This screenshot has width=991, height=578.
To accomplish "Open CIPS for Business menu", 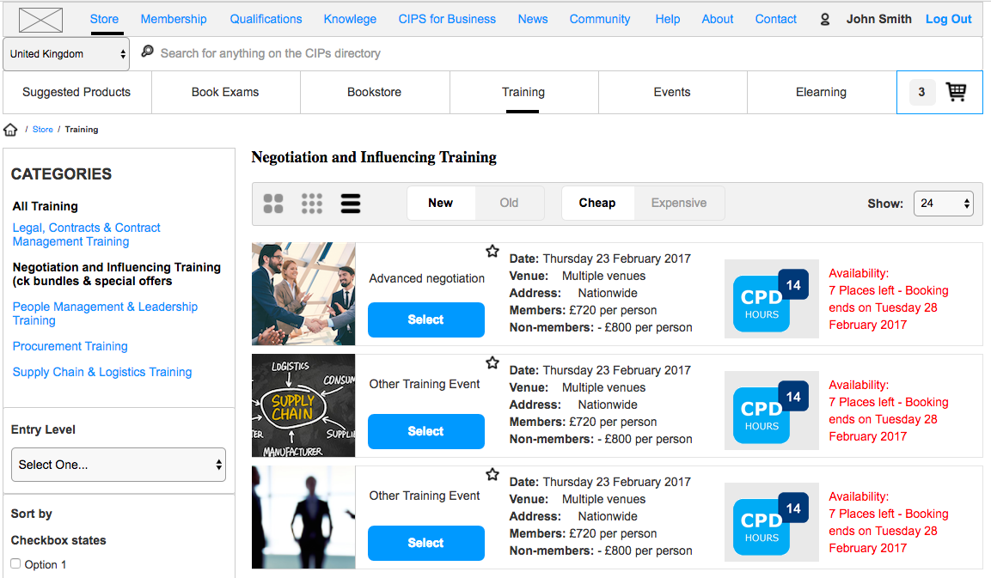I will (447, 19).
